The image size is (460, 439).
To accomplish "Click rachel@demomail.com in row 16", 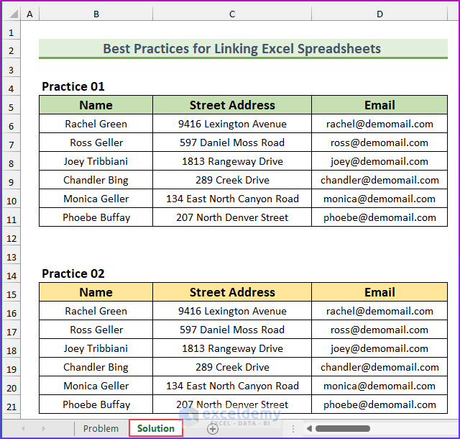I will pos(379,311).
